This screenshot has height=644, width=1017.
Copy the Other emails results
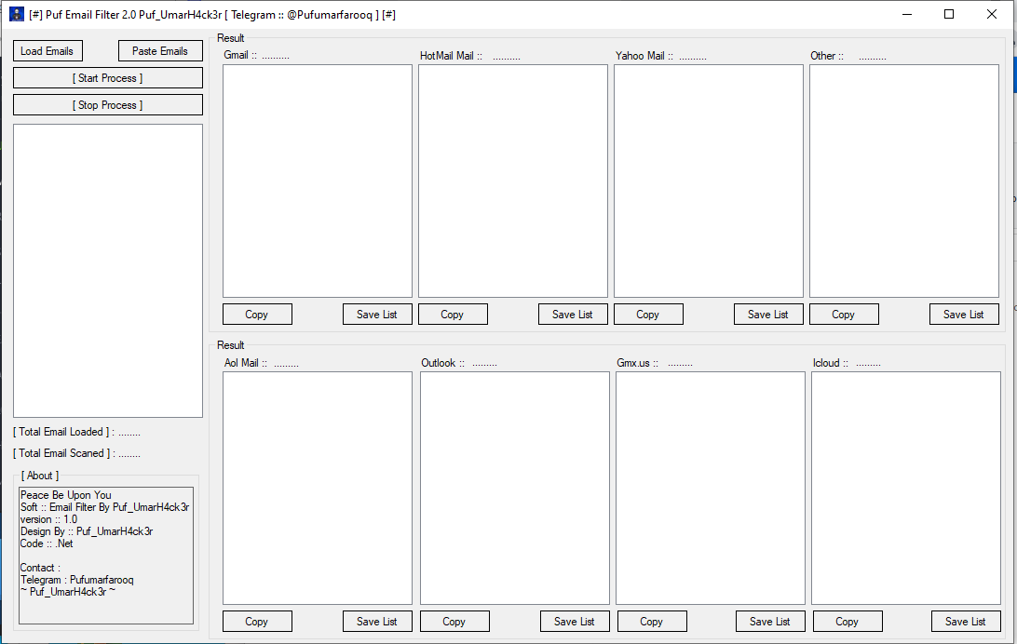844,315
